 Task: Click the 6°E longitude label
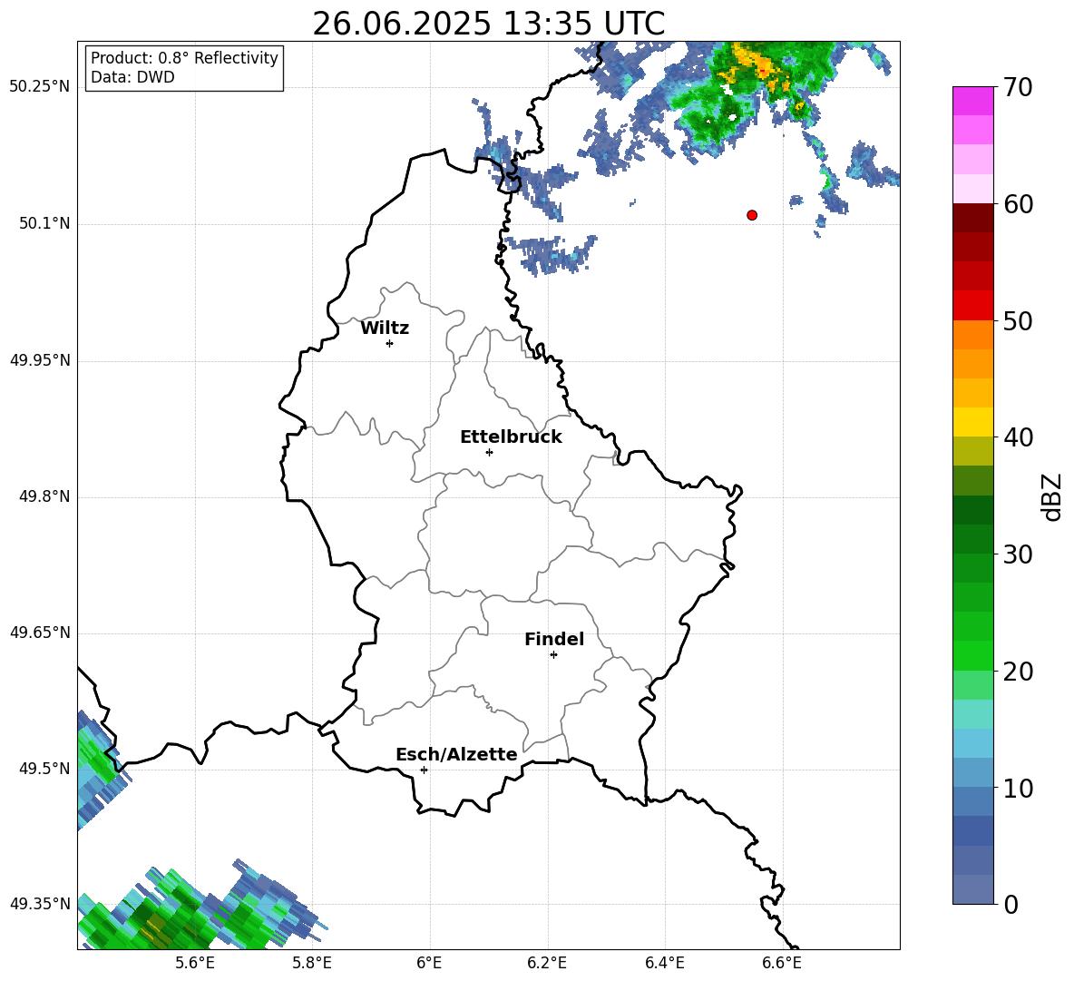pos(429,963)
